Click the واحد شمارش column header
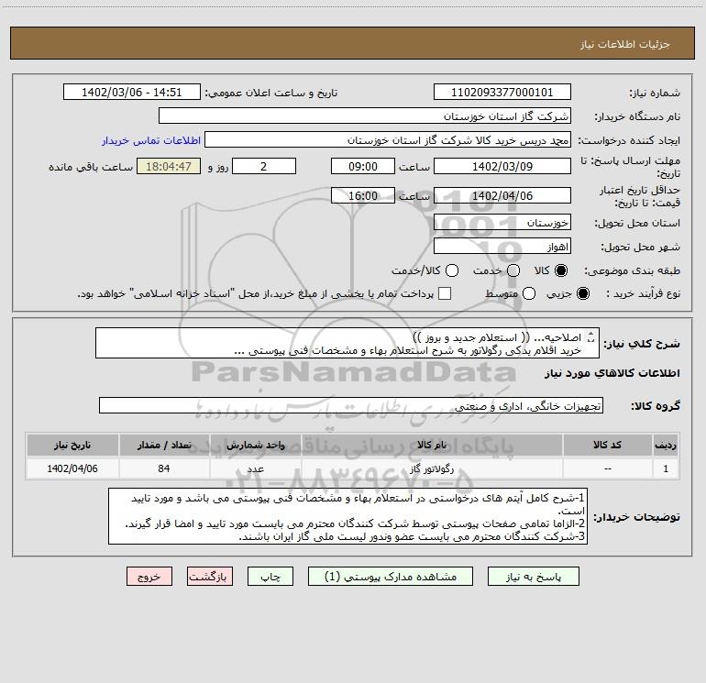Image resolution: width=706 pixels, height=683 pixels. (255, 445)
